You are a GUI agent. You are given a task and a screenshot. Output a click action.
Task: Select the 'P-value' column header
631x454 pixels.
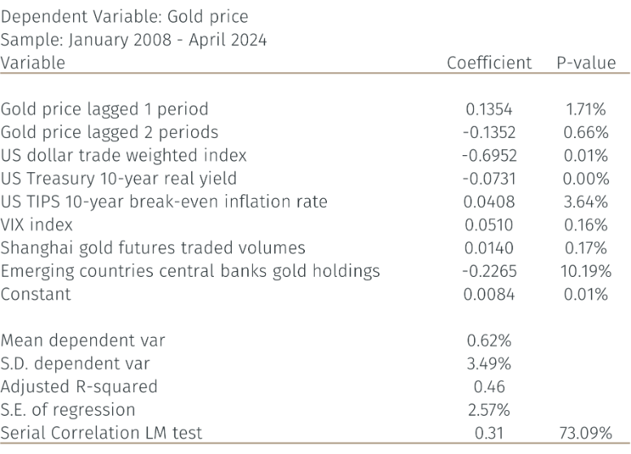click(x=585, y=63)
